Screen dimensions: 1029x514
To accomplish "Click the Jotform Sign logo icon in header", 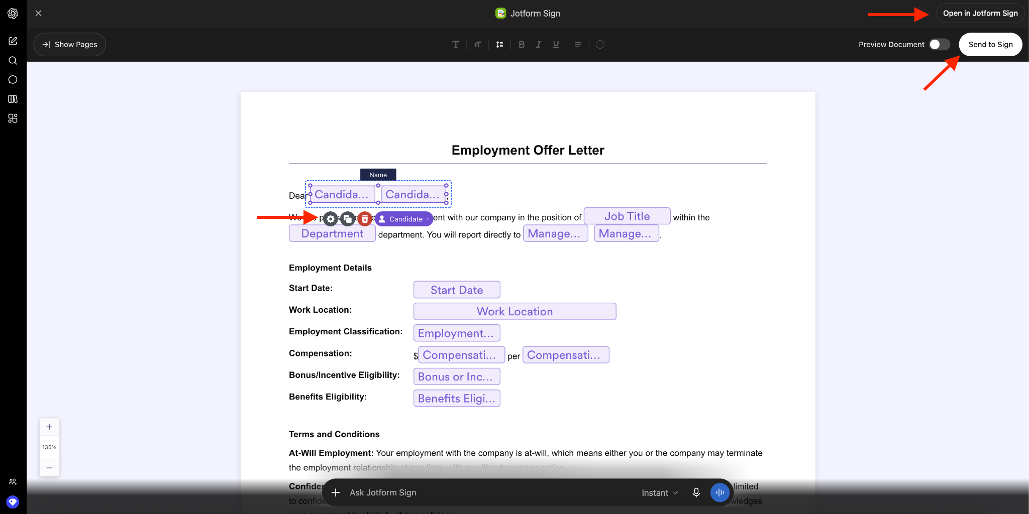I will tap(500, 14).
